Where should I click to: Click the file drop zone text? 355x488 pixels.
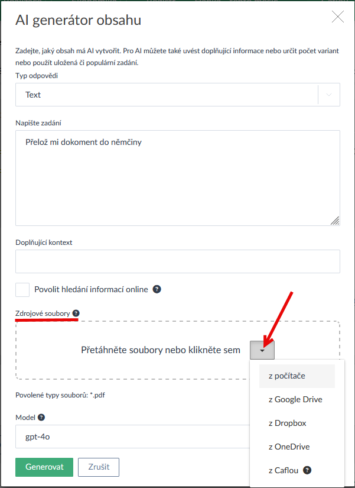point(161,350)
